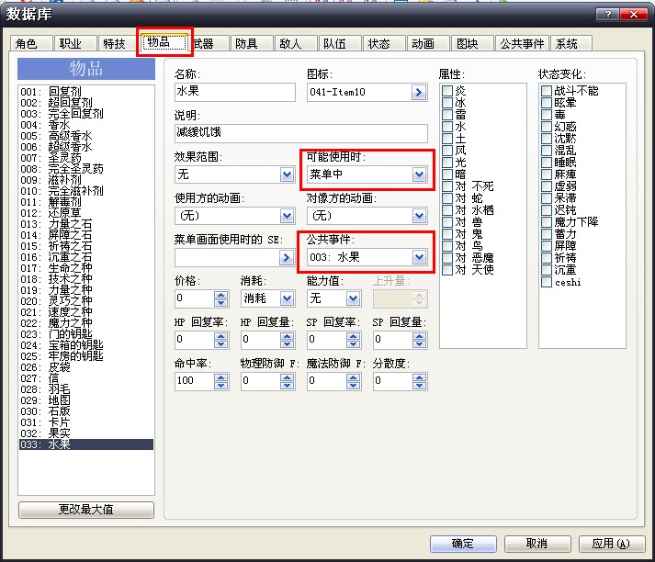Check the 光 attribute checkbox
This screenshot has width=655, height=562.
coord(447,163)
